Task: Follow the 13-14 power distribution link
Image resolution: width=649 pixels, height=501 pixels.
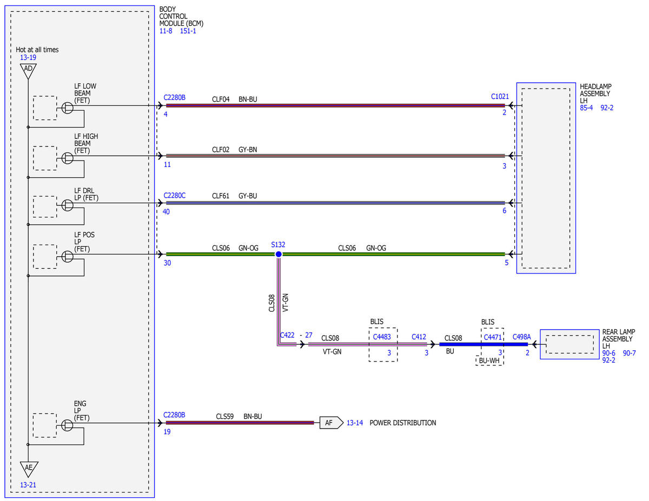Action: (355, 423)
